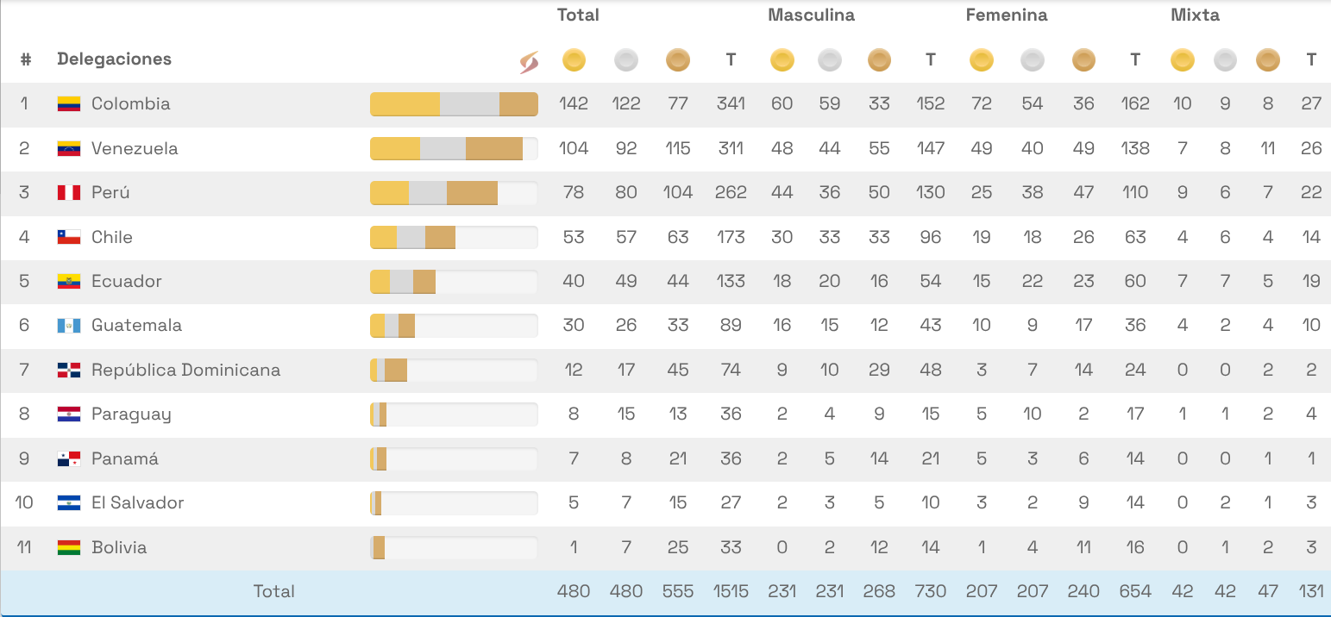The height and width of the screenshot is (617, 1331).
Task: Click Colombia's medal proportion bar
Action: [x=454, y=104]
